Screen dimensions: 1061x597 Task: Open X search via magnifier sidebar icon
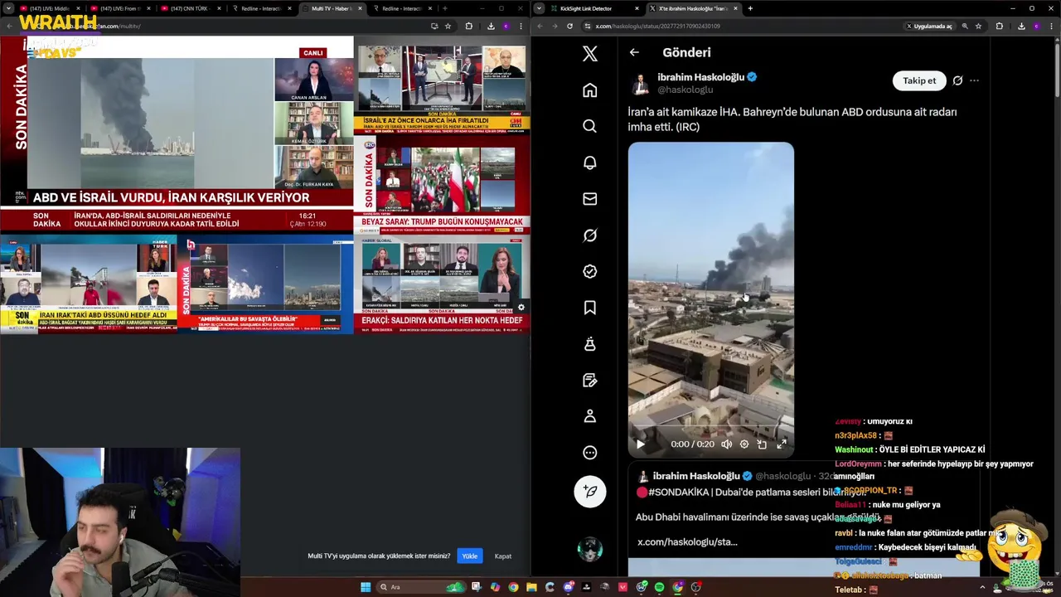tap(589, 126)
